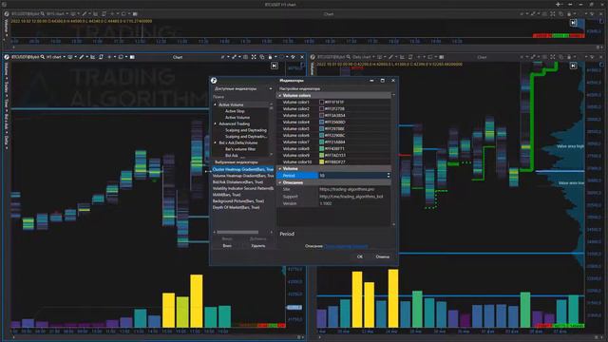This screenshot has height=342, width=608.
Task: Pick the Volume color4 swatch
Action: [321, 123]
